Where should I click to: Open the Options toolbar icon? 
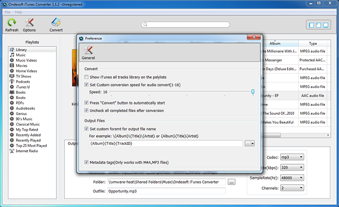pos(29,22)
